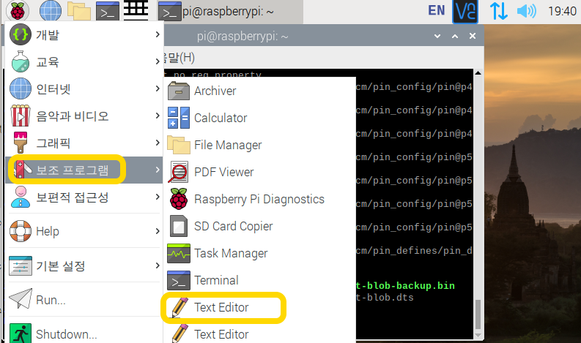Launch the terminal icon in taskbar
581x343 pixels.
click(108, 11)
